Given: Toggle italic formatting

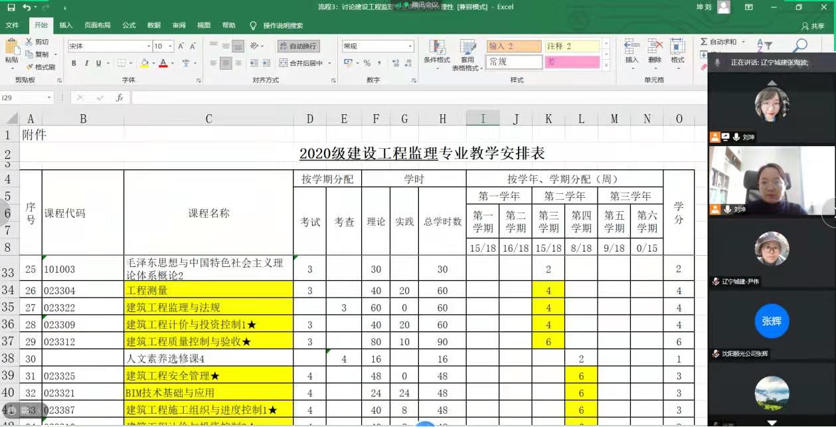Looking at the screenshot, I should tap(86, 63).
